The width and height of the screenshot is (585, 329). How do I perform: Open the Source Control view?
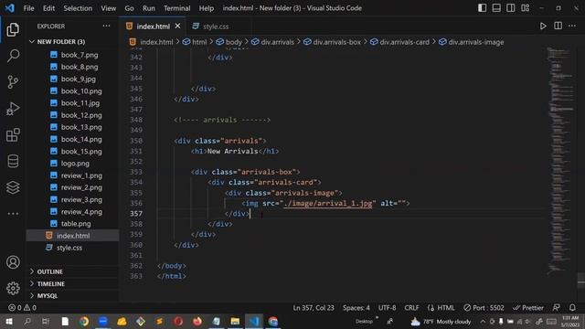click(13, 82)
